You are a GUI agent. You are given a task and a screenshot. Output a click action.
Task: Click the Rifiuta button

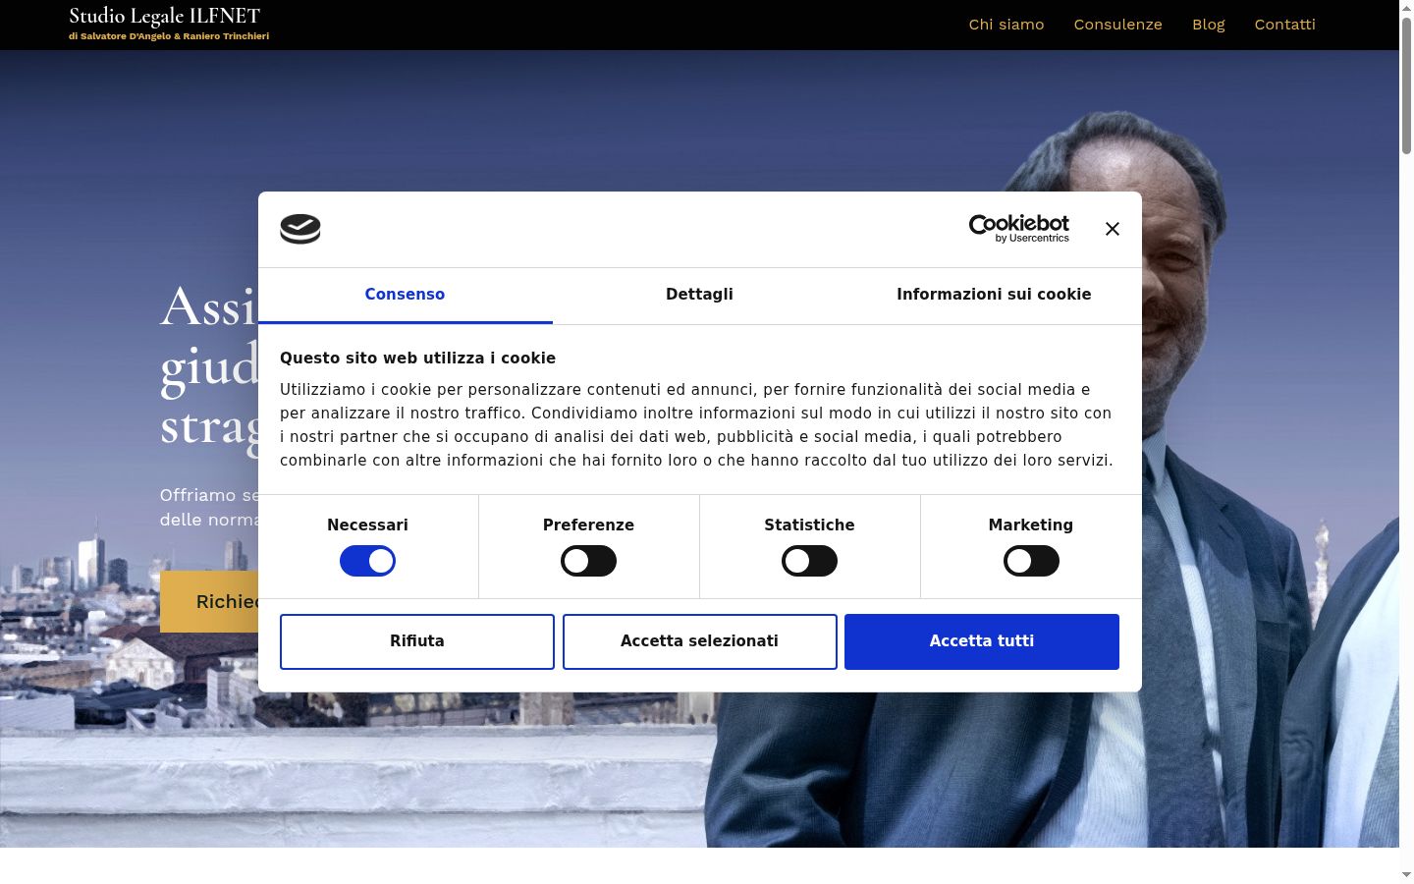click(417, 641)
